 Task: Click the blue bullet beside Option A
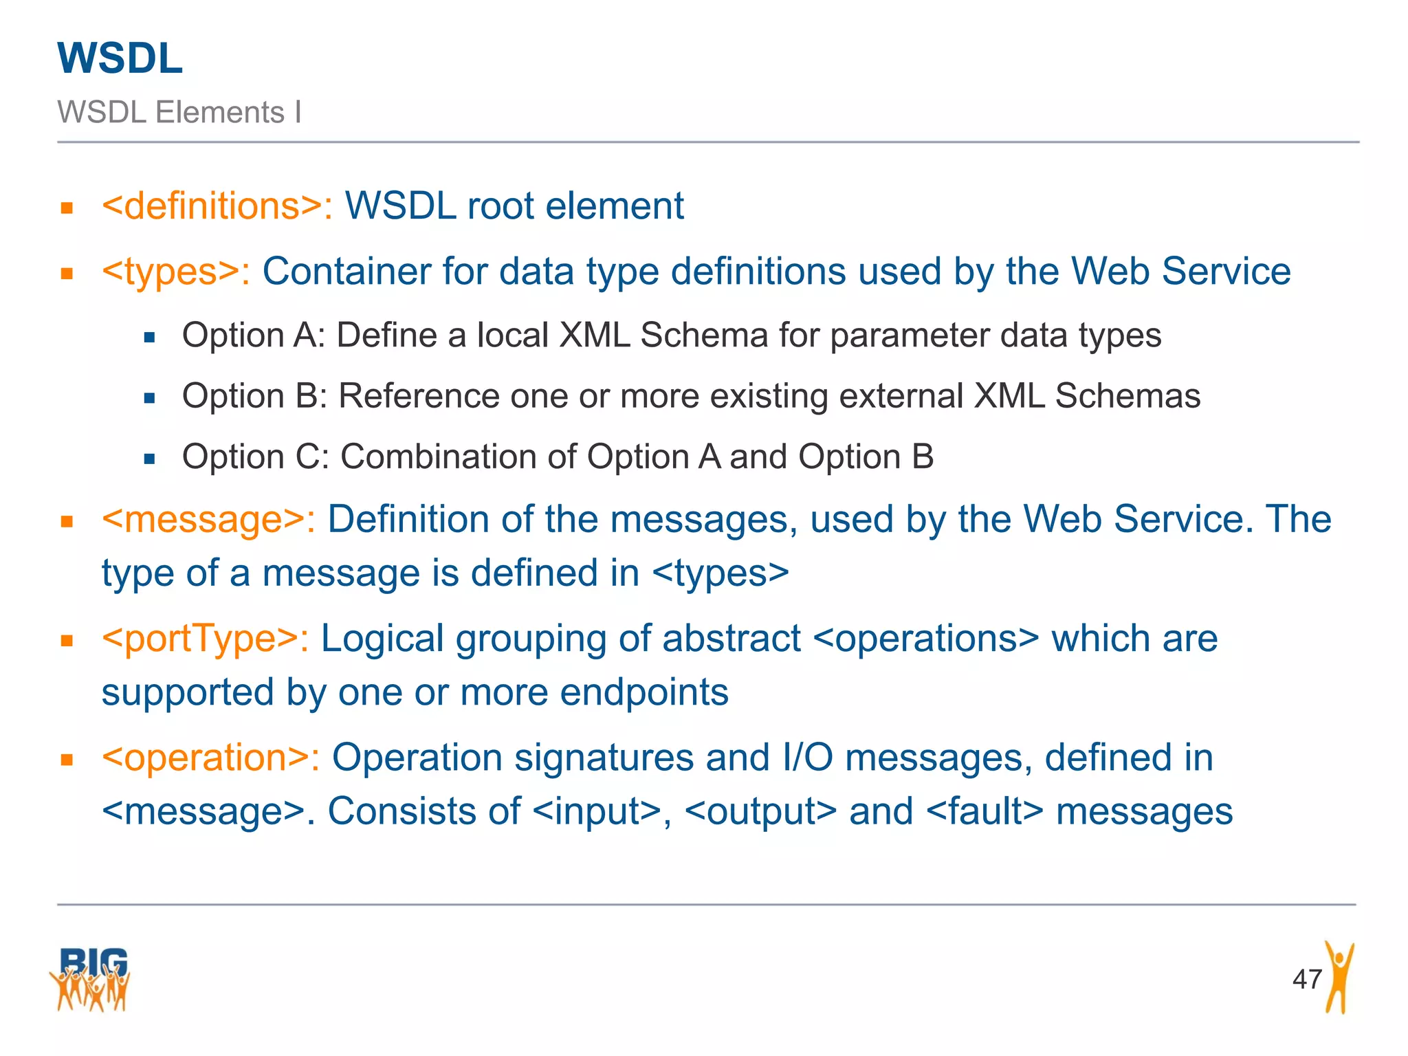pos(150,338)
